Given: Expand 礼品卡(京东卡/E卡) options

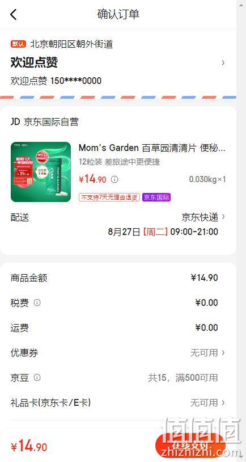Looking at the screenshot, I should click(x=118, y=402).
